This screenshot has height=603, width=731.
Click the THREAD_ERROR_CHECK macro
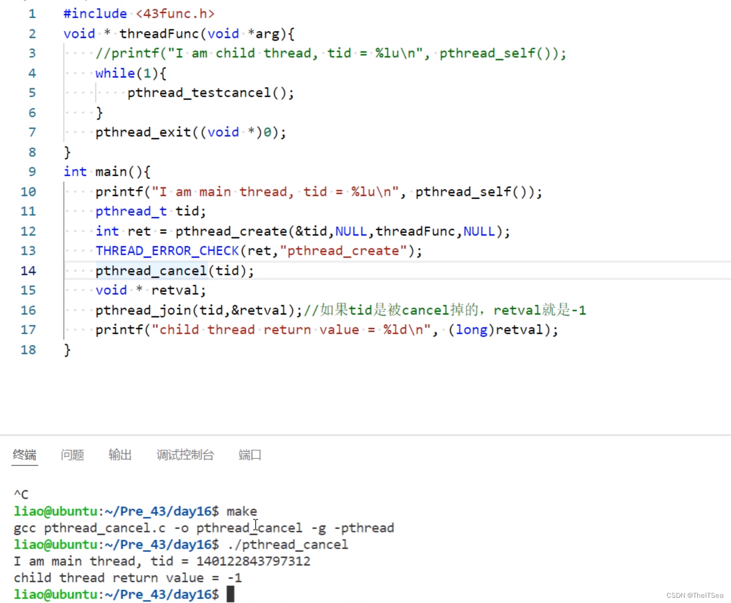click(167, 251)
